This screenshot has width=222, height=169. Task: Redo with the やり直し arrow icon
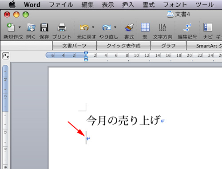[107, 28]
